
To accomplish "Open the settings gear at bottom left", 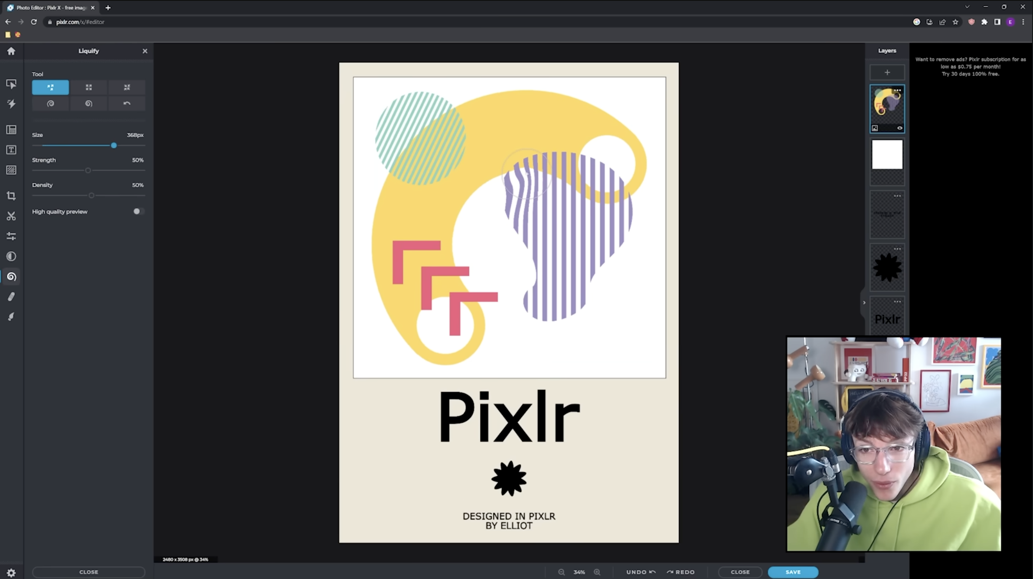I will coord(11,572).
